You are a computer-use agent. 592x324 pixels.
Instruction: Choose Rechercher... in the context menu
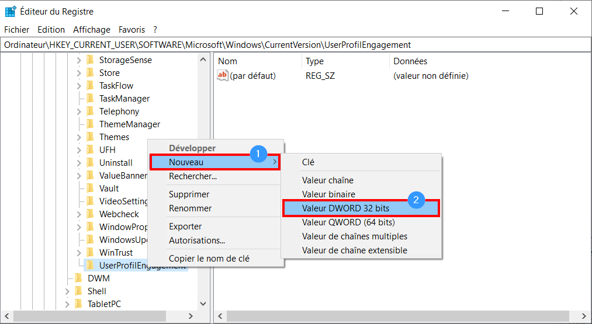click(215, 176)
